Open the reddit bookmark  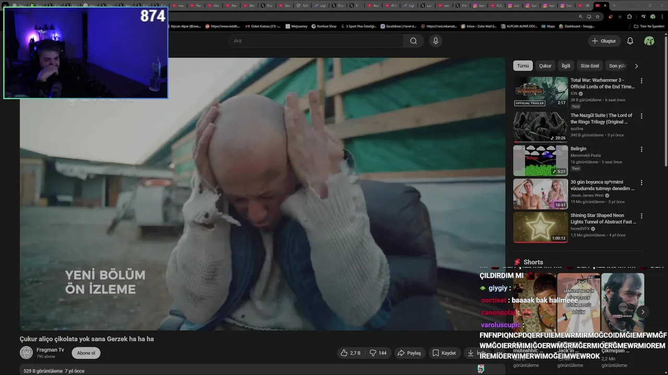pyautogui.click(x=223, y=26)
